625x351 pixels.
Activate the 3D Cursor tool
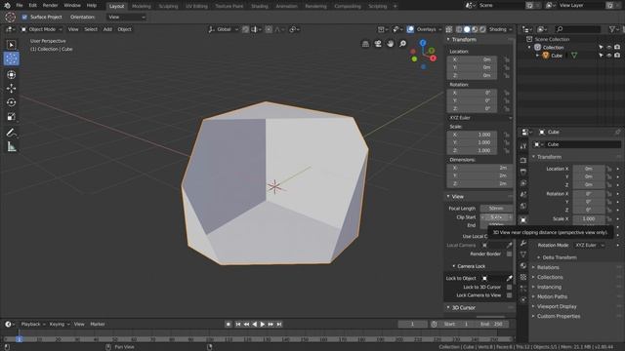(x=11, y=58)
